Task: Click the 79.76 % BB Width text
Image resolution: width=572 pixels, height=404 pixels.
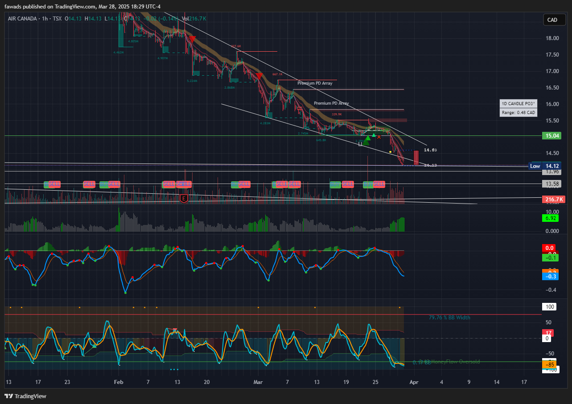Action: point(449,318)
